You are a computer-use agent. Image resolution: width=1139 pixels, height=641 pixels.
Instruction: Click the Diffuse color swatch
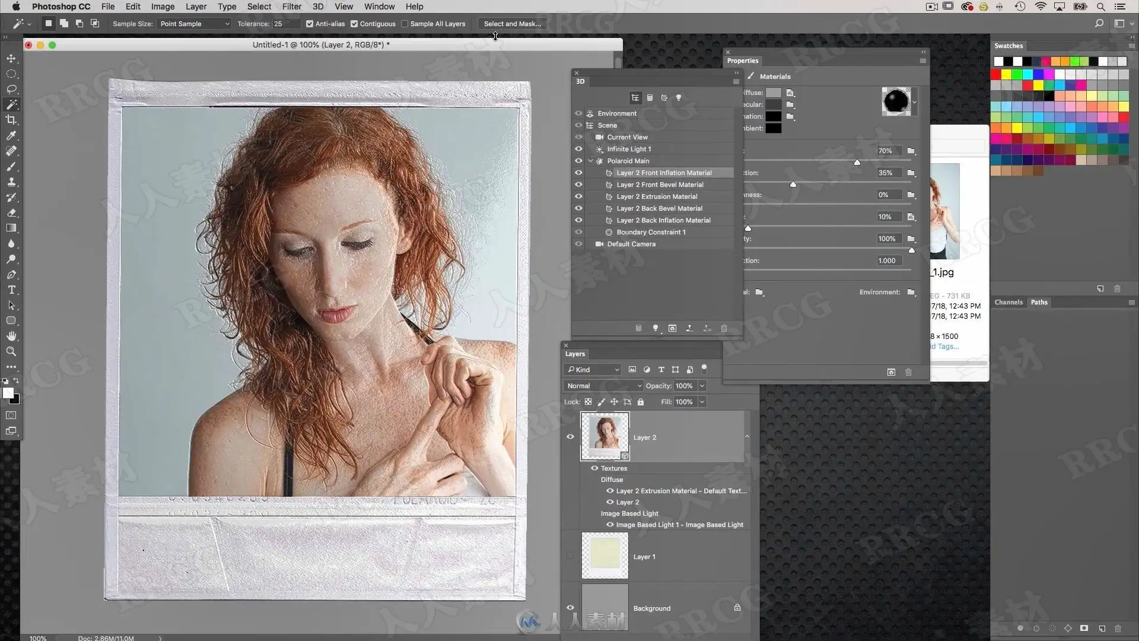(774, 93)
